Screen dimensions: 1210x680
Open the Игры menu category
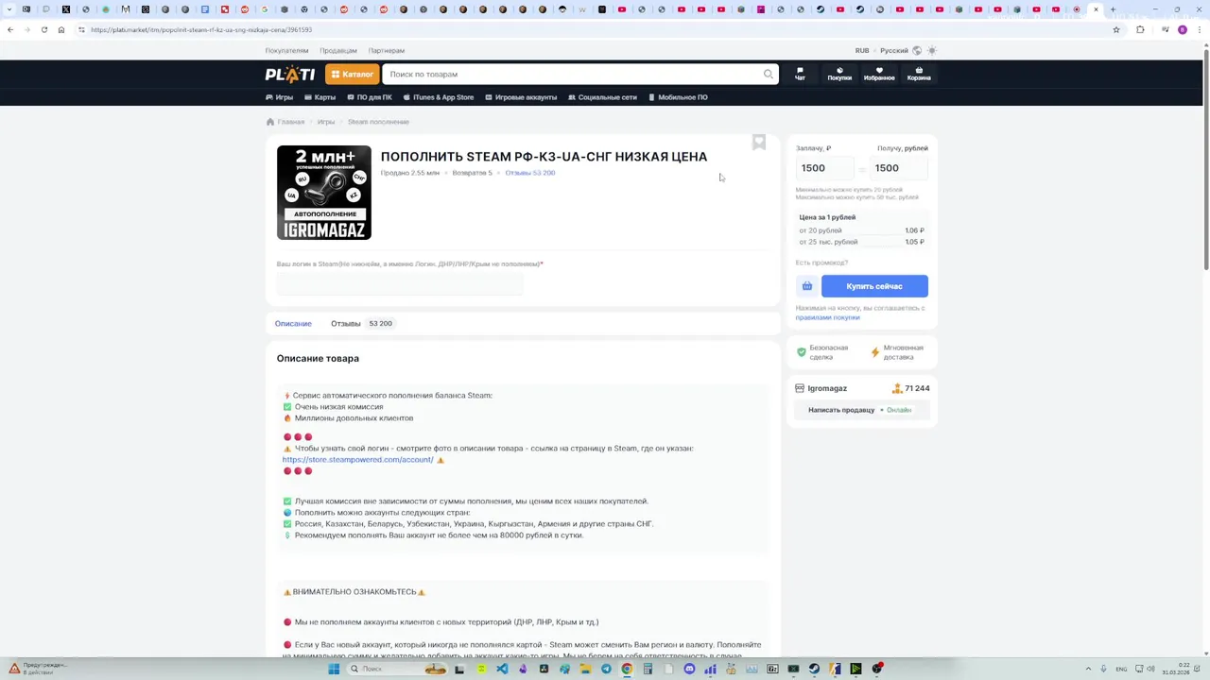click(280, 97)
